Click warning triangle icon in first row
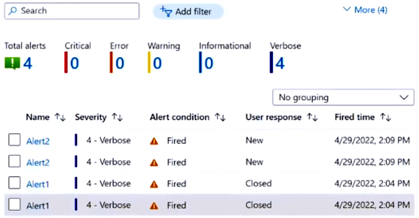The width and height of the screenshot is (419, 218). pyautogui.click(x=154, y=141)
